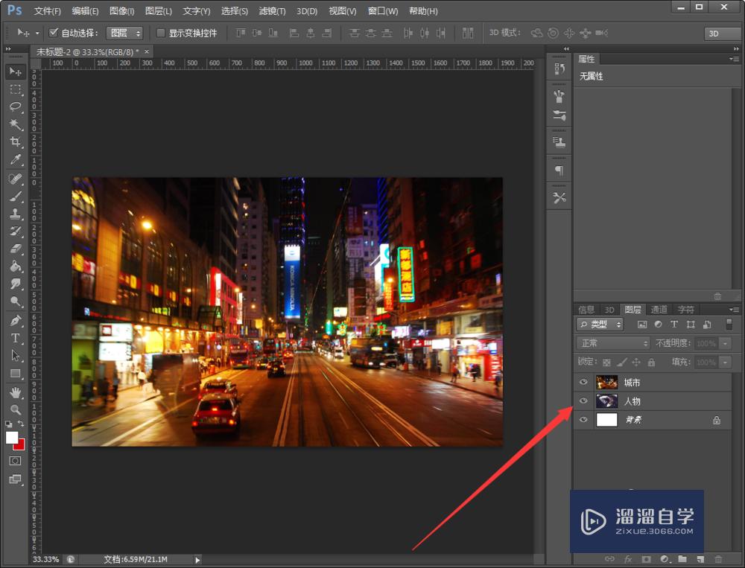Select the Pen tool

16,320
